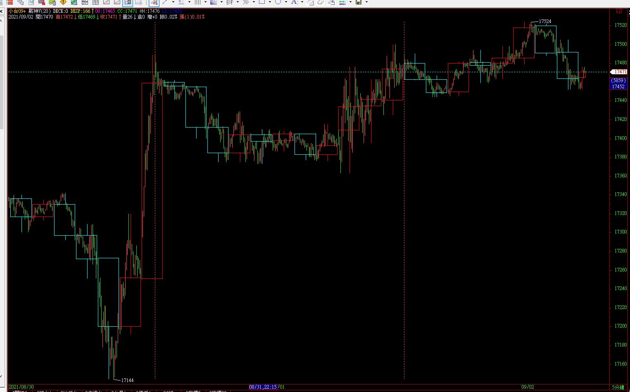Image resolution: width=630 pixels, height=392 pixels.
Task: Select the ellipse drawing tool
Action: point(278,2)
